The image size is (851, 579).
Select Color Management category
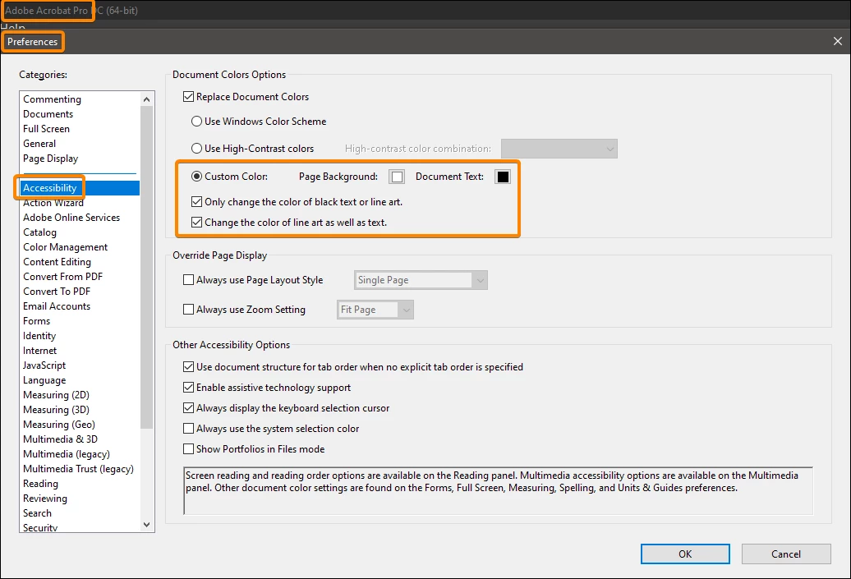[x=80, y=247]
